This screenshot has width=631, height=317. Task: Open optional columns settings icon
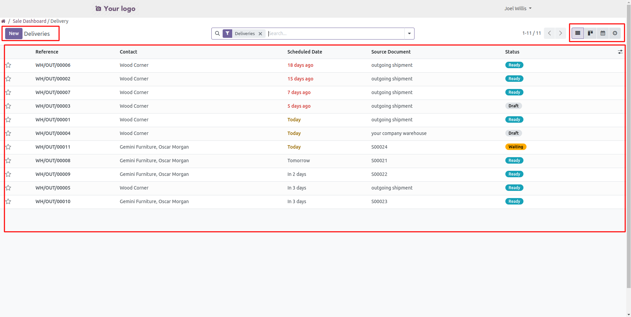click(x=620, y=52)
